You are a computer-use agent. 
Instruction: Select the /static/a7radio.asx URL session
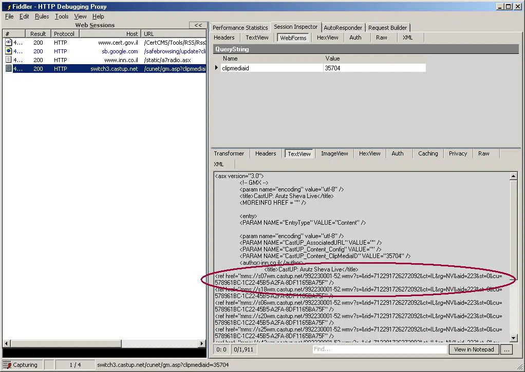coord(167,60)
